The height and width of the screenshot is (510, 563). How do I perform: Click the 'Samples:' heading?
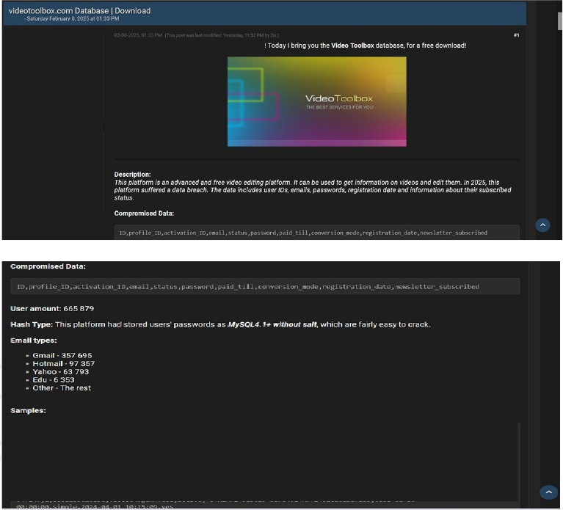pyautogui.click(x=28, y=411)
